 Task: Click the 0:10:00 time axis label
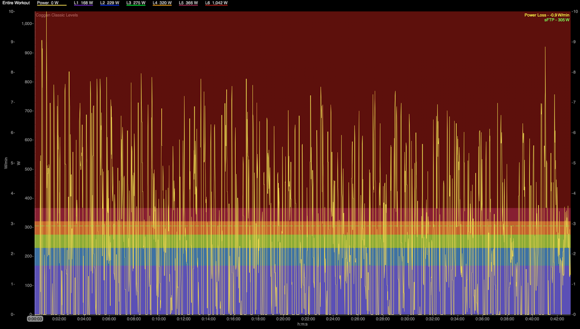tap(159, 319)
